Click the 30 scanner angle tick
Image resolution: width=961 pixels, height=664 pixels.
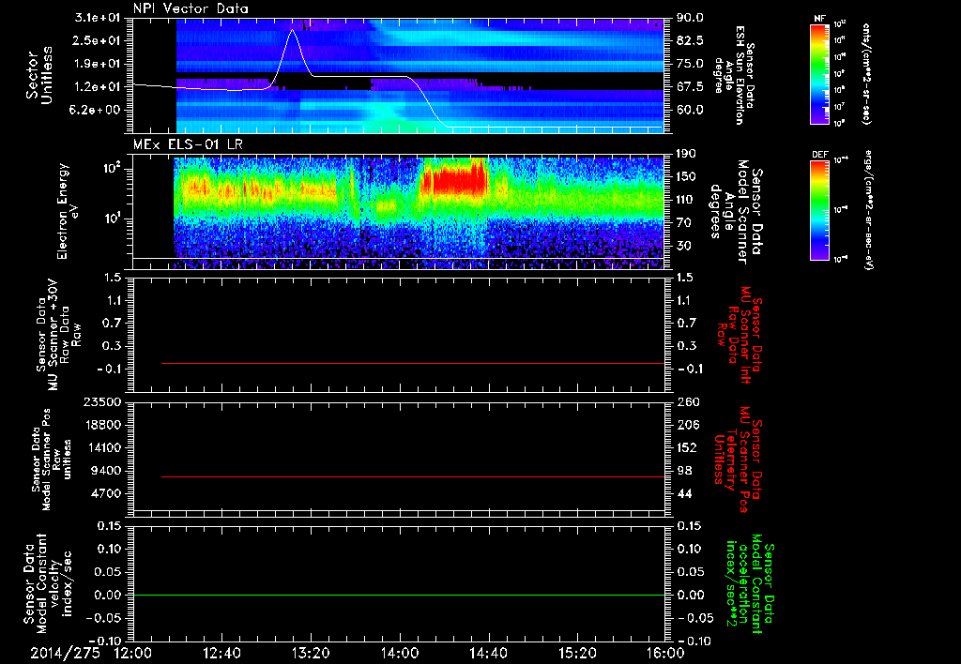click(683, 246)
